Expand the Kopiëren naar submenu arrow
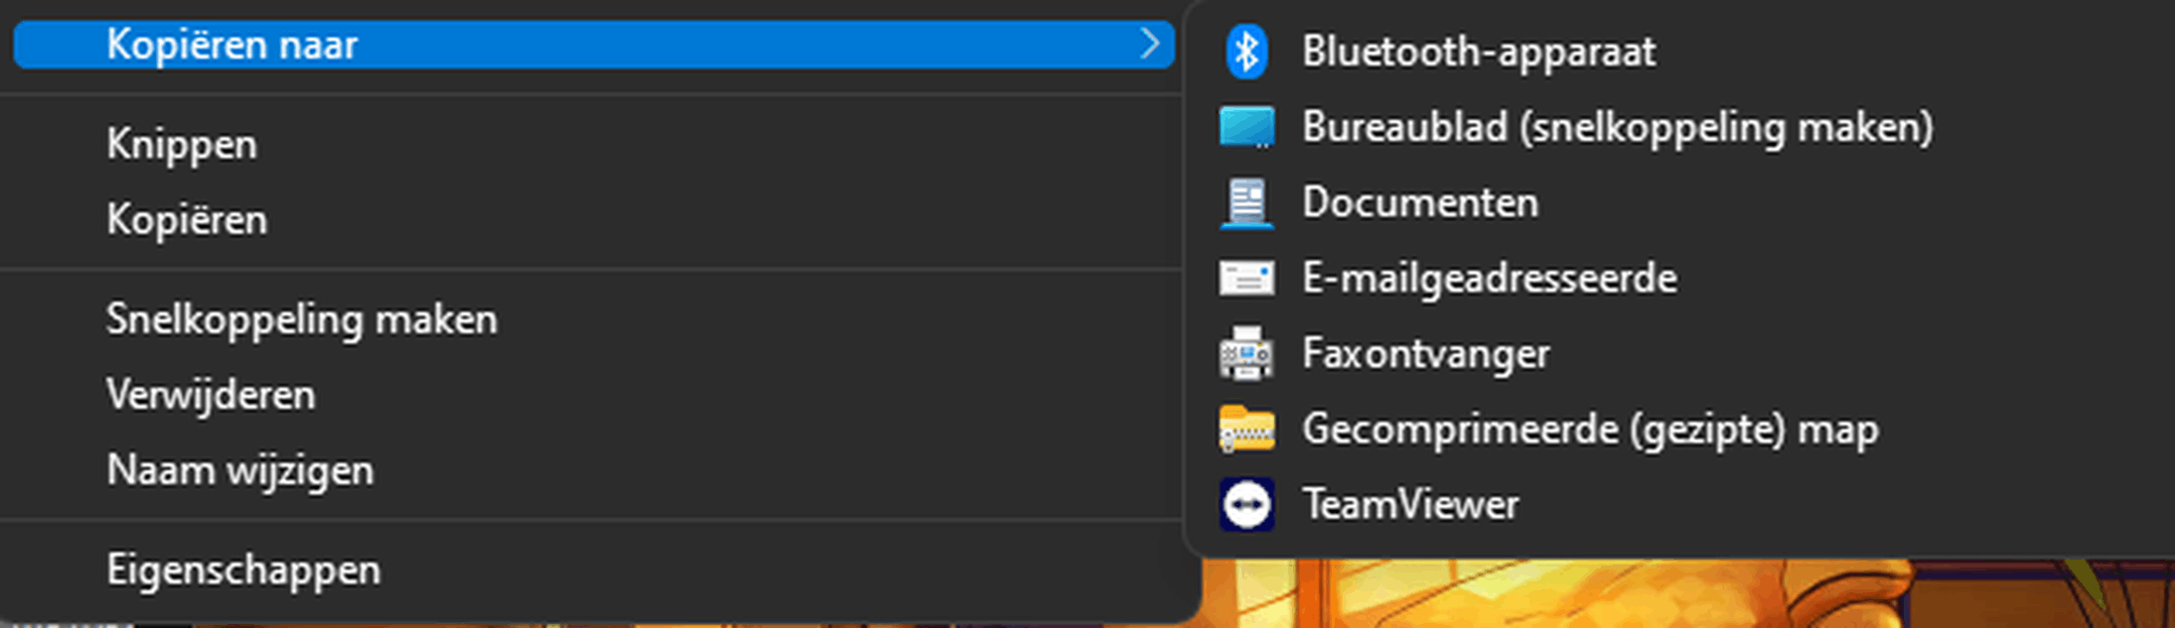Image resolution: width=2175 pixels, height=628 pixels. [x=1150, y=44]
